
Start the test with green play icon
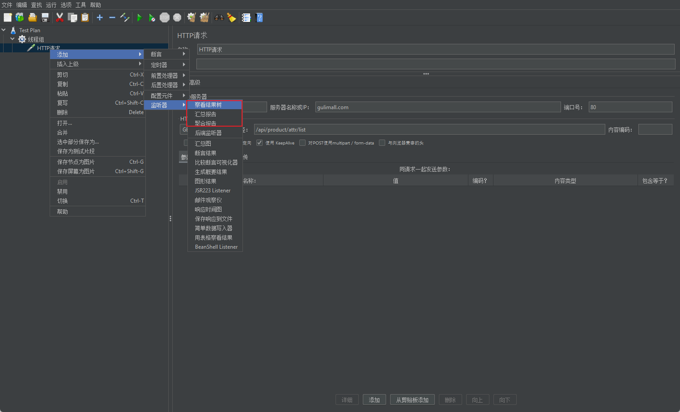(140, 17)
